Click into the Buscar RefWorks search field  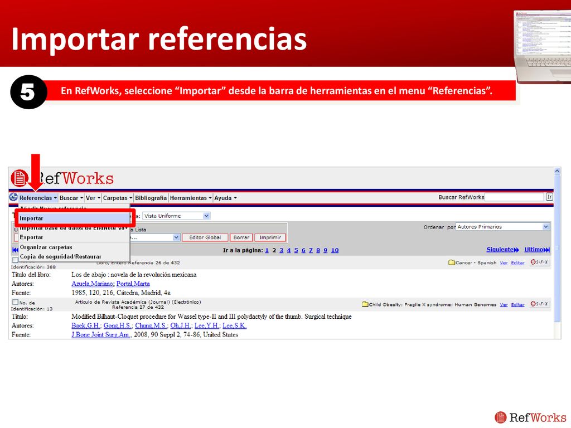click(x=514, y=197)
